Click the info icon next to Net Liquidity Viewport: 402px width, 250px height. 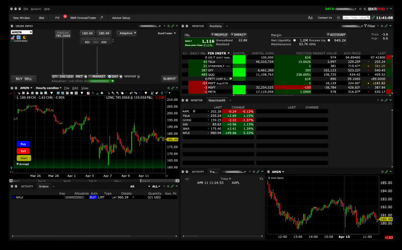(295, 40)
